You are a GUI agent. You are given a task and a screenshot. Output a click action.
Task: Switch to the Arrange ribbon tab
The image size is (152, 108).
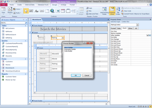[63, 5]
